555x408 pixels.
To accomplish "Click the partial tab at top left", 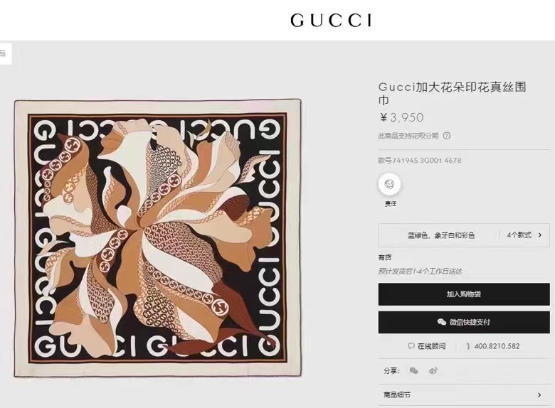I will (5, 54).
